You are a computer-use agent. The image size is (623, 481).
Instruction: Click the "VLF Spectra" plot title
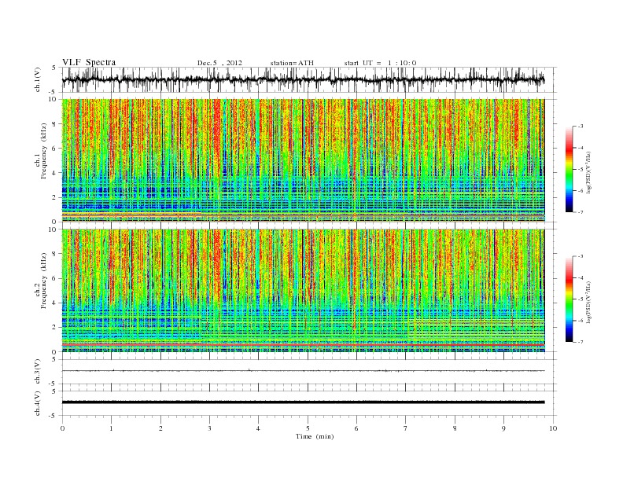[89, 62]
